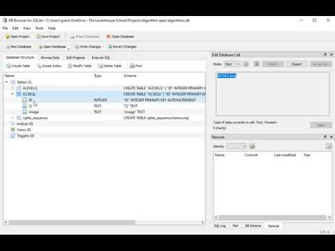Switch to the Remote bottom tab

click(x=274, y=226)
